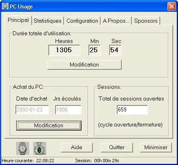
Task: Click the "Min" label above the minutes field
Action: (x=94, y=41)
